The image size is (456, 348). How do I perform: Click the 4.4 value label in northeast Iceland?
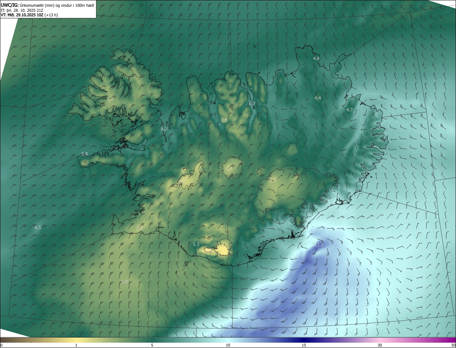317,98
